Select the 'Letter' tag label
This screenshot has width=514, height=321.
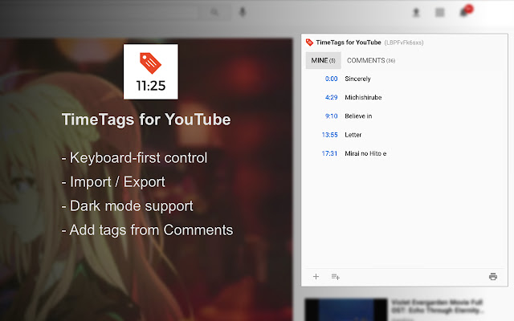pyautogui.click(x=353, y=135)
